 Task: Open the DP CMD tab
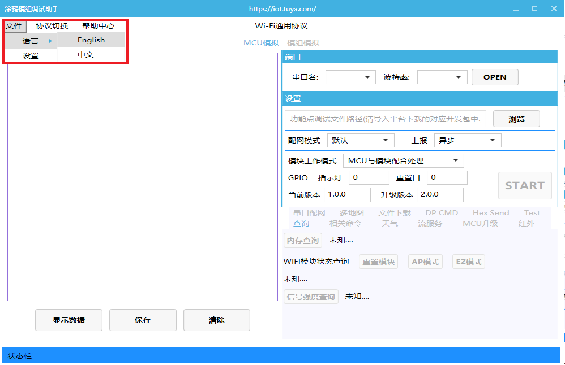[442, 213]
